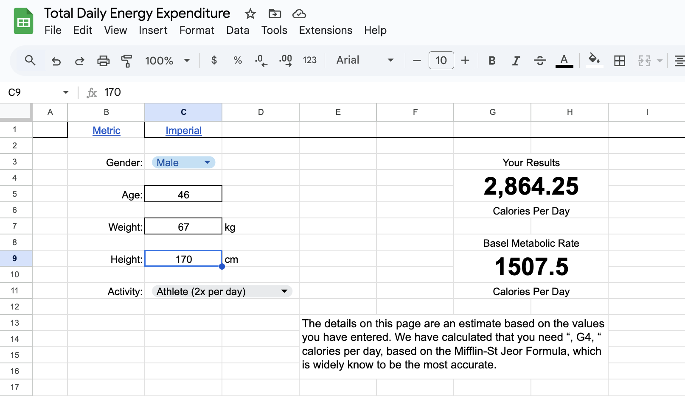Select column E header
The image size is (685, 396).
click(338, 112)
